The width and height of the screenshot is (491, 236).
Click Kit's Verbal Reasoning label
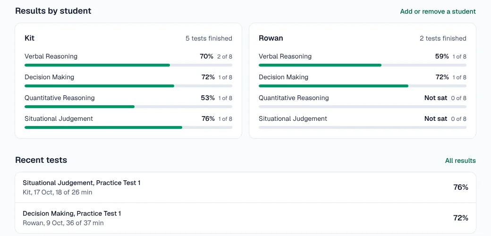[51, 56]
